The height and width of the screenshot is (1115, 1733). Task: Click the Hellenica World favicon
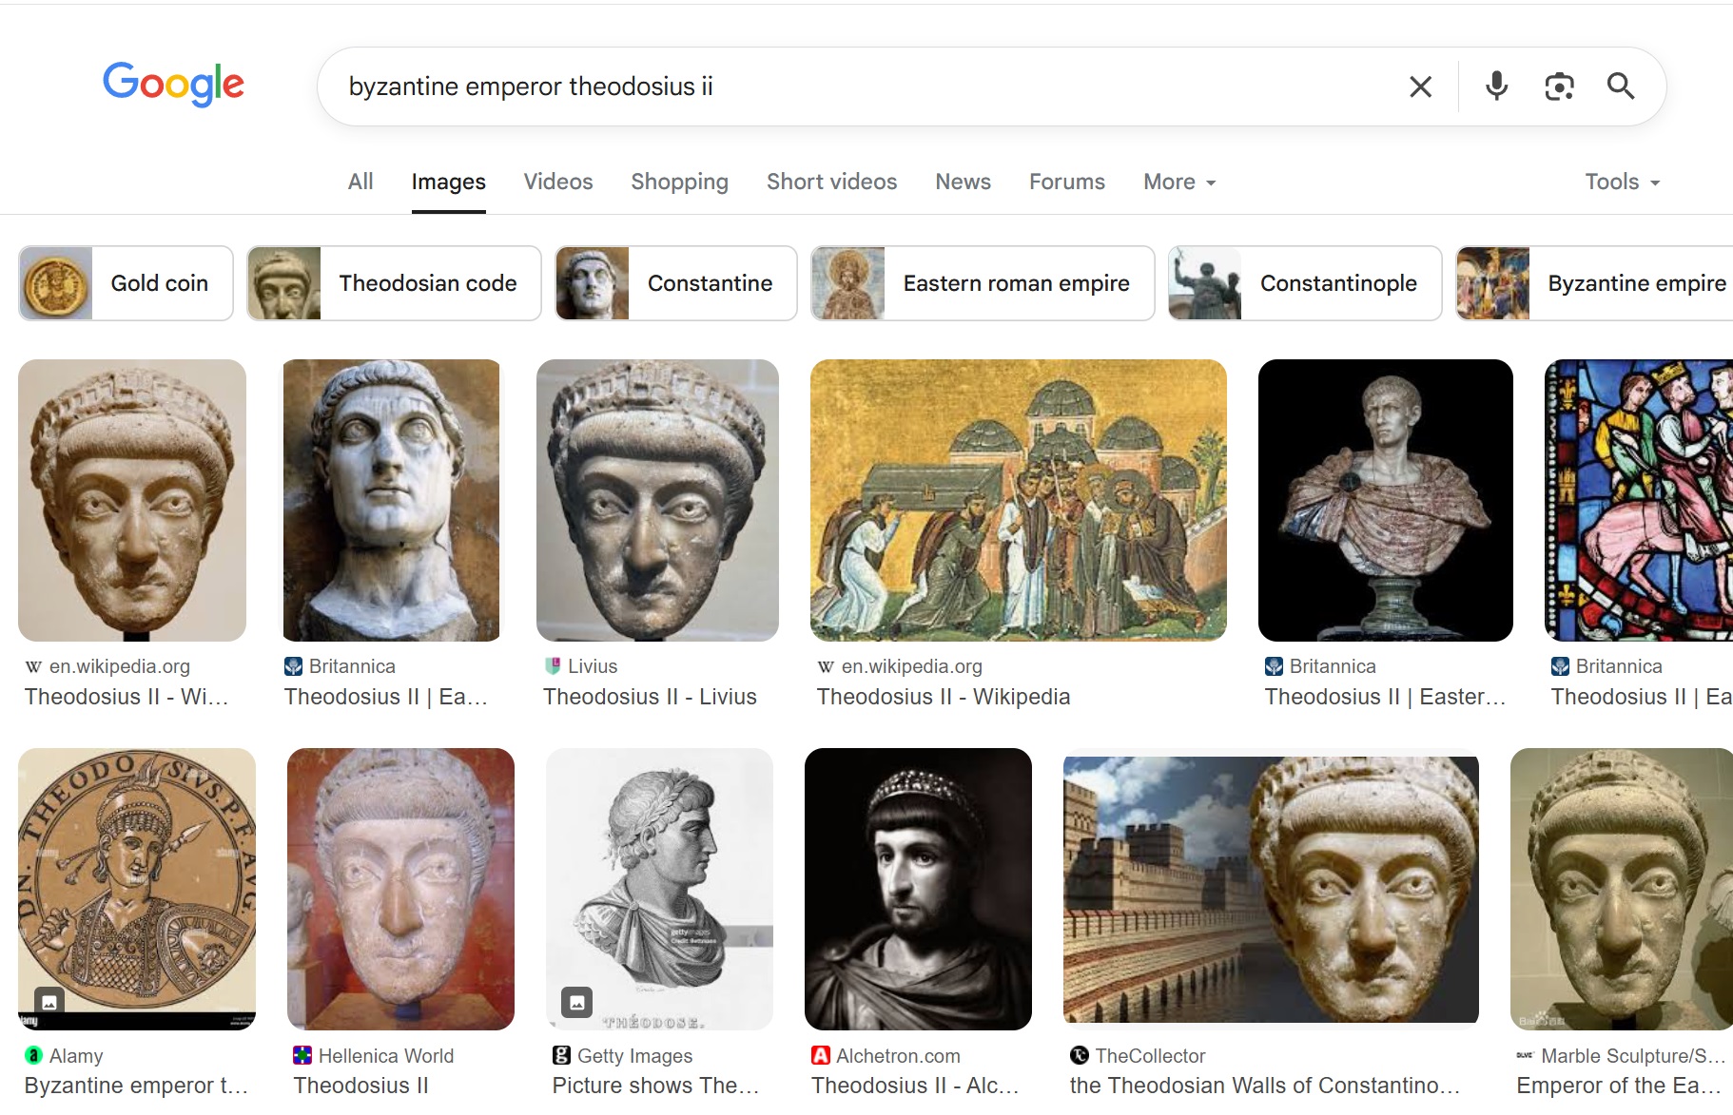pos(302,1055)
